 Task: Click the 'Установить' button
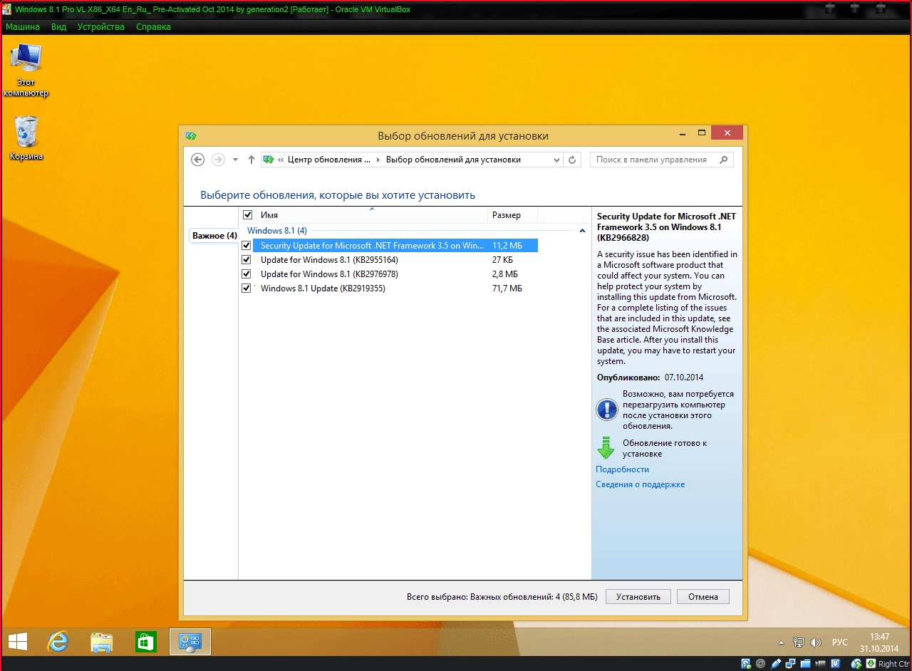(638, 597)
